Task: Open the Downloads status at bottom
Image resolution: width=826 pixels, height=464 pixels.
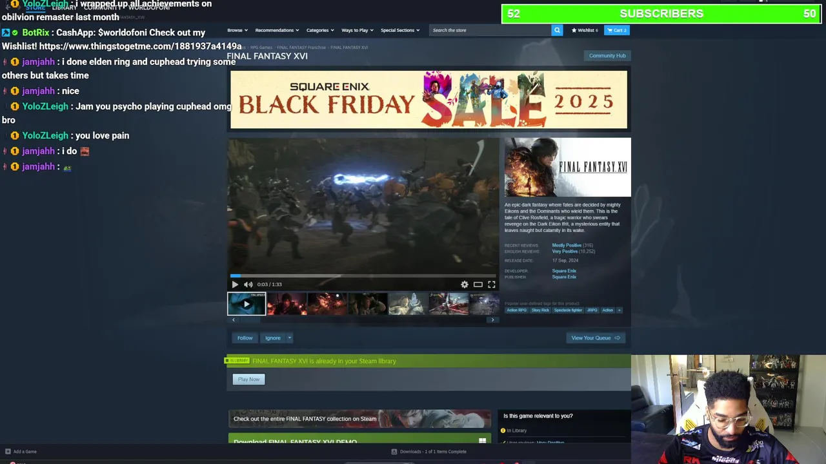Action: [x=429, y=452]
